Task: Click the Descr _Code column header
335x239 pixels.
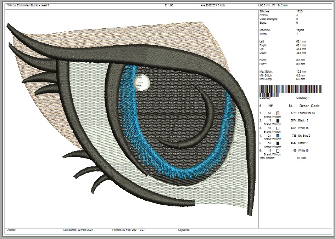Action: pos(309,106)
